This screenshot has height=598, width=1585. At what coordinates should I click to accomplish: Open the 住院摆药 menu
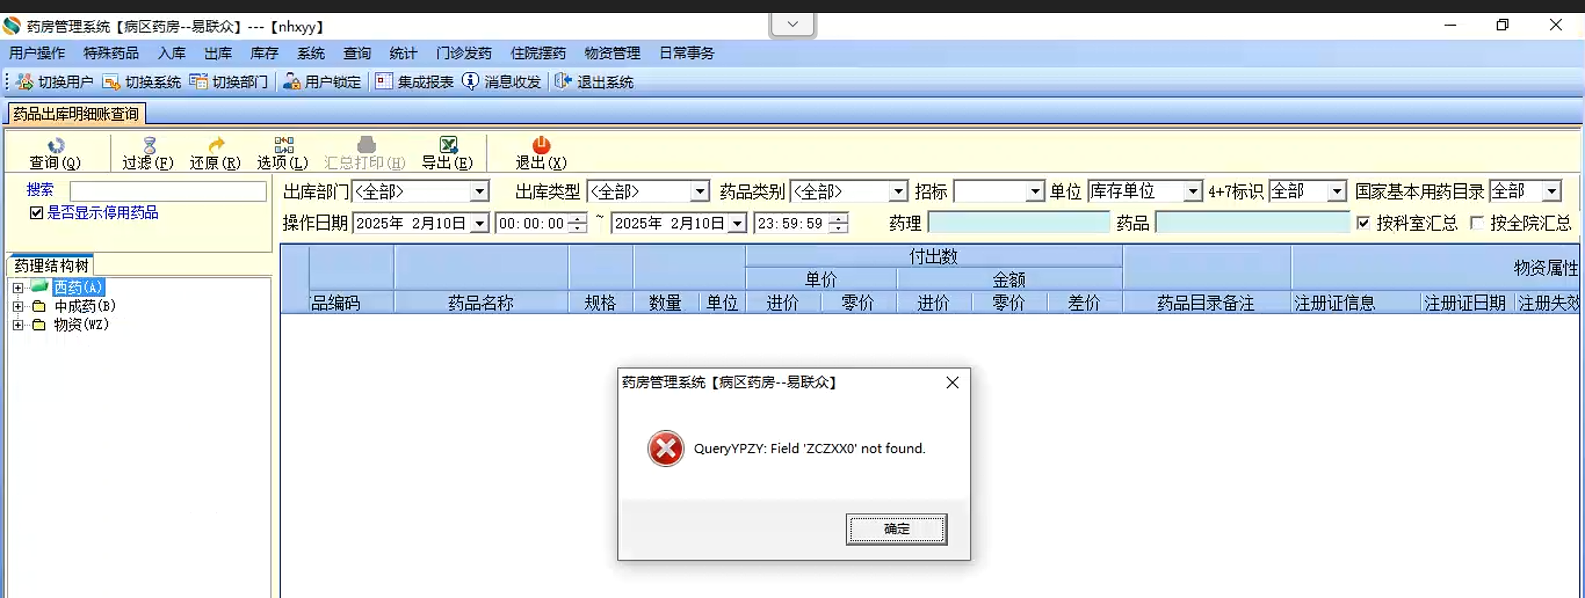[538, 53]
